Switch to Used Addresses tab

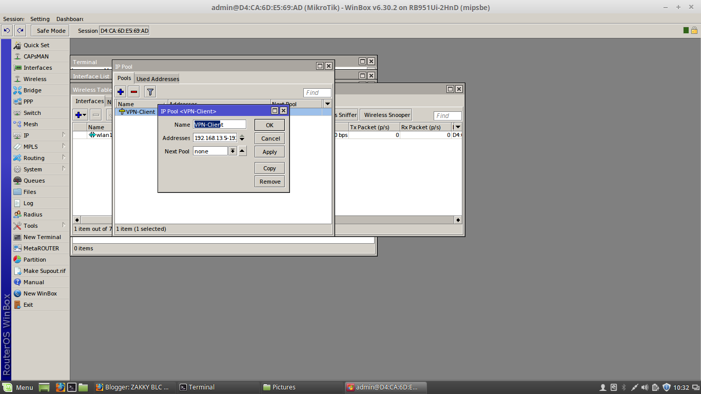158,78
